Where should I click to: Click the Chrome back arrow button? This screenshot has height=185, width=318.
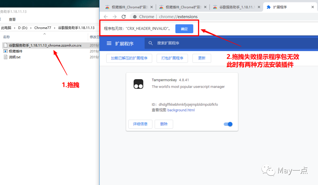106,16
